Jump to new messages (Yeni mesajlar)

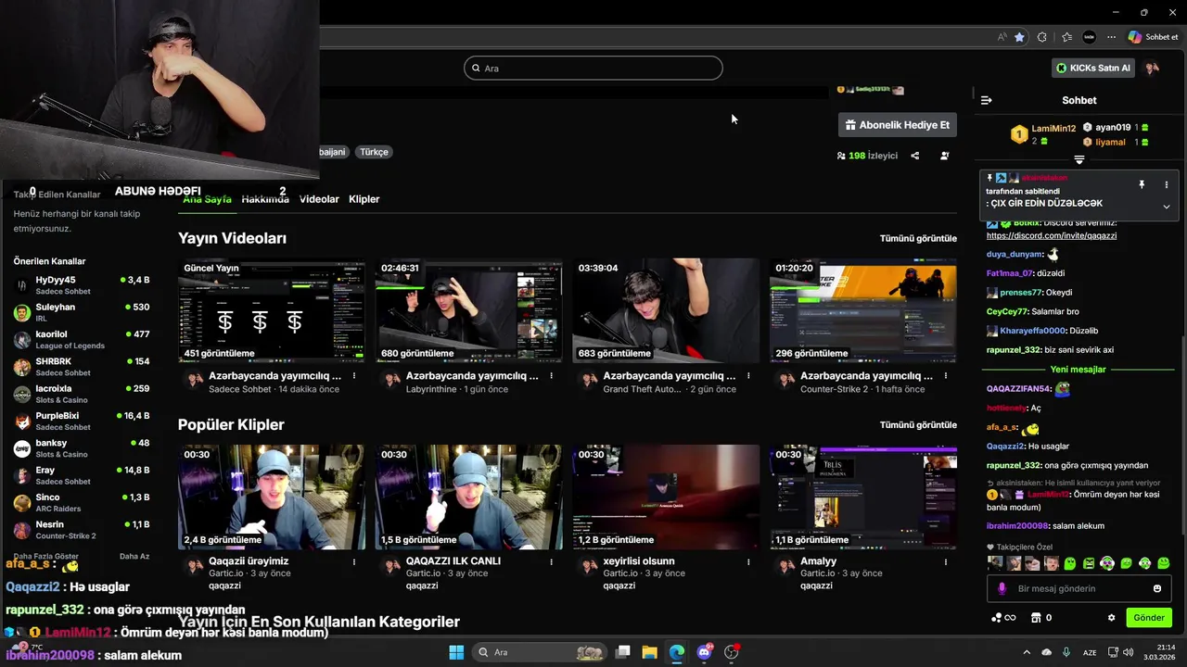click(x=1079, y=370)
